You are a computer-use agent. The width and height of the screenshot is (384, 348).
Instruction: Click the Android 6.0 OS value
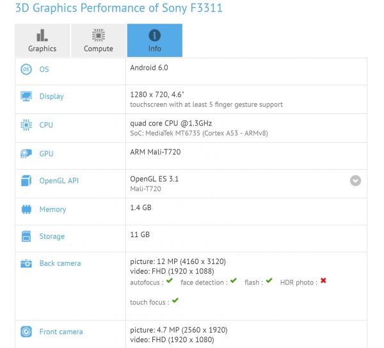tap(149, 67)
